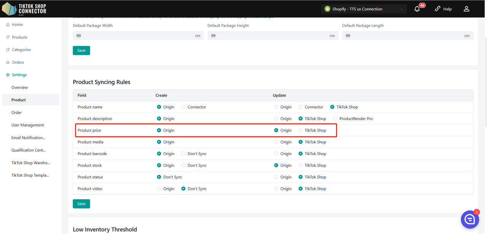Set Product price update to TikTok Shop
The height and width of the screenshot is (234, 487).
coord(301,130)
